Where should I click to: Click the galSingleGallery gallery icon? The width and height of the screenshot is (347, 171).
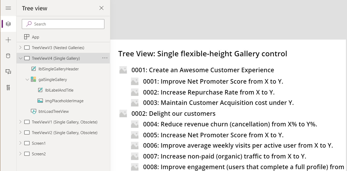tap(33, 79)
